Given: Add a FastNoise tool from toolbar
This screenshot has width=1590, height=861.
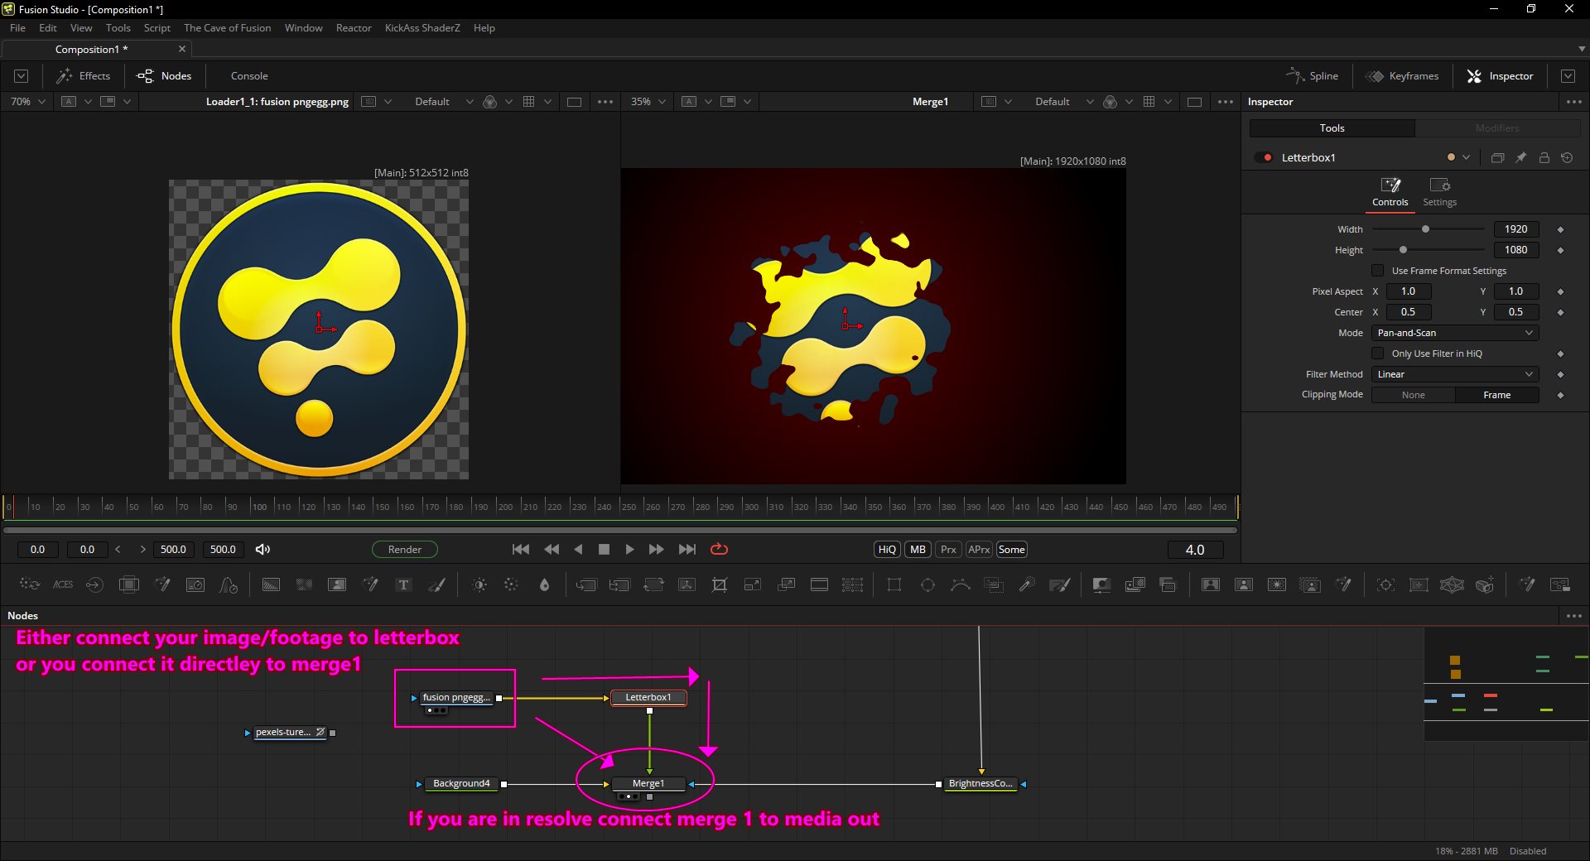Looking at the screenshot, I should click(x=304, y=584).
